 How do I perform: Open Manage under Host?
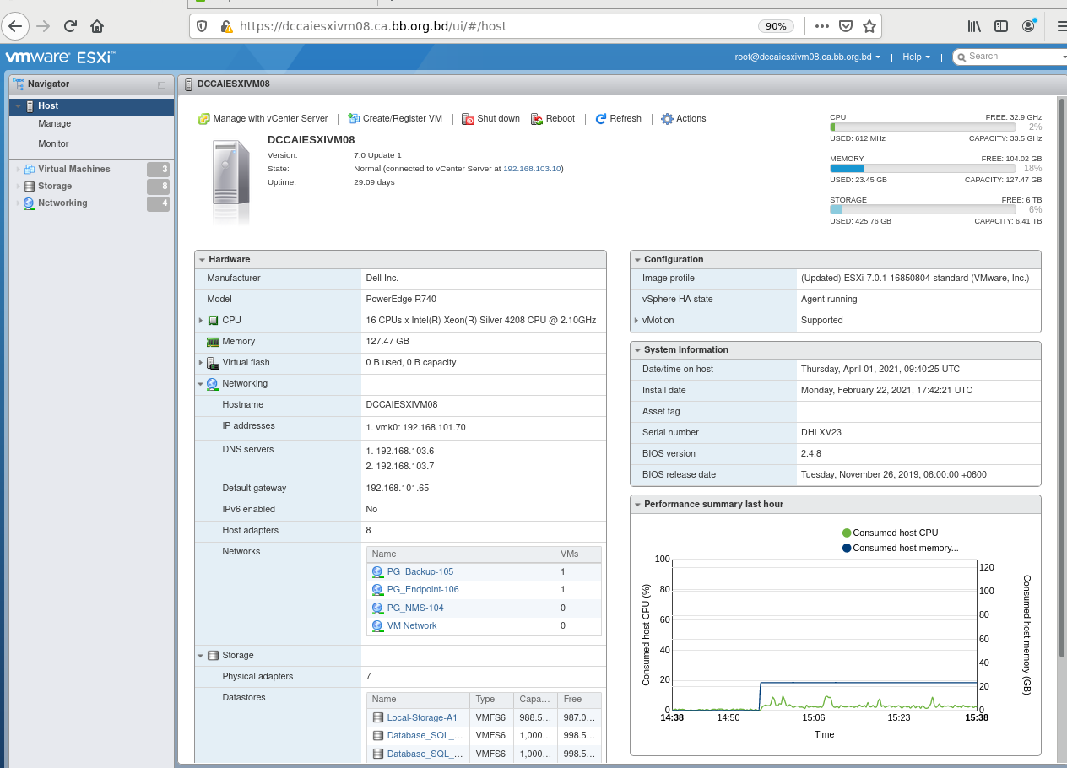click(x=54, y=123)
